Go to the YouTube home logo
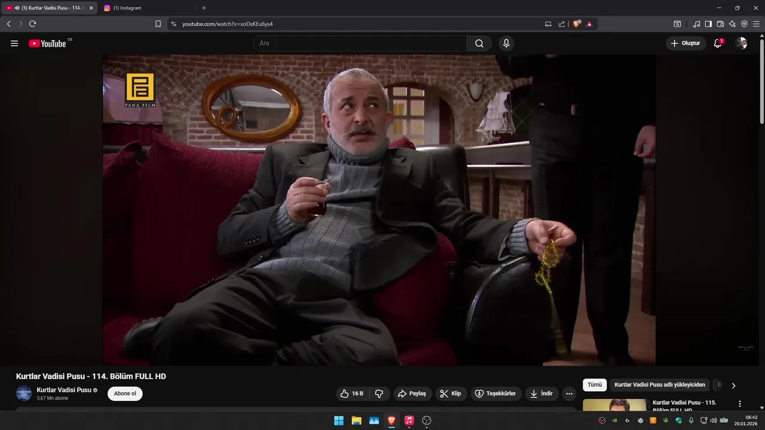The image size is (765, 430). pyautogui.click(x=47, y=44)
